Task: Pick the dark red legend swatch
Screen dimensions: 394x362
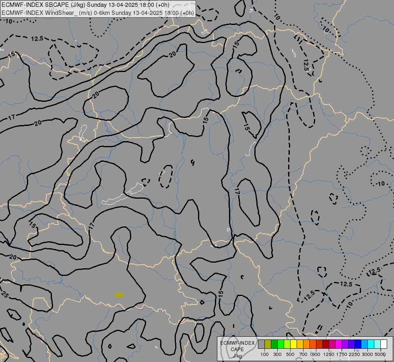Action: pos(326,344)
